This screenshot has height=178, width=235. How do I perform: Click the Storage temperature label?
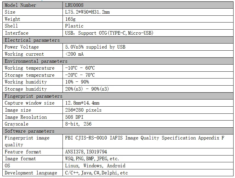[x=30, y=75]
